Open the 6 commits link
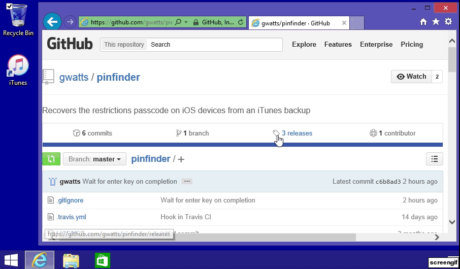The width and height of the screenshot is (460, 269). (x=92, y=133)
